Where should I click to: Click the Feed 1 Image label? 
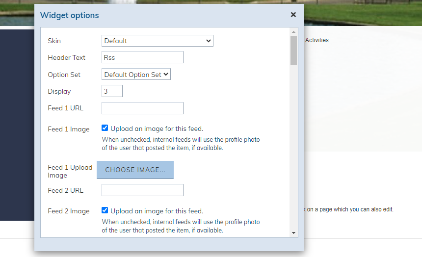(69, 129)
